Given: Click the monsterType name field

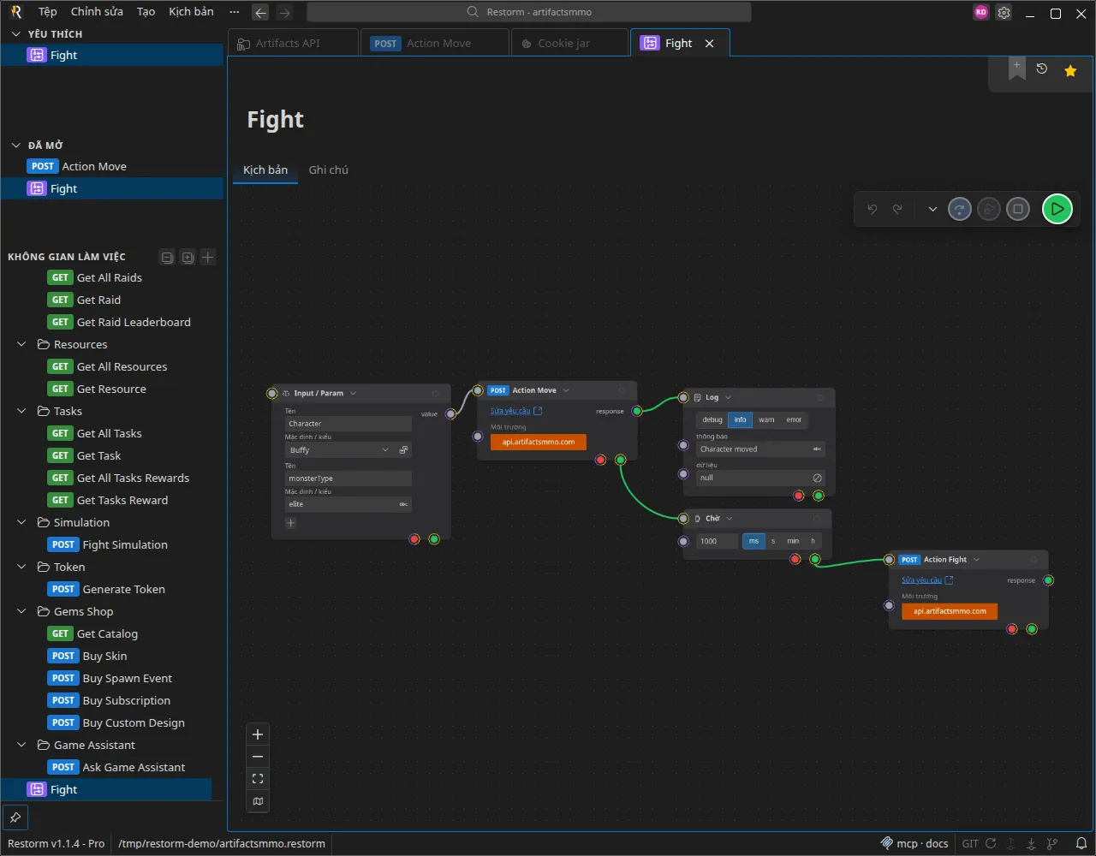Looking at the screenshot, I should pyautogui.click(x=348, y=479).
